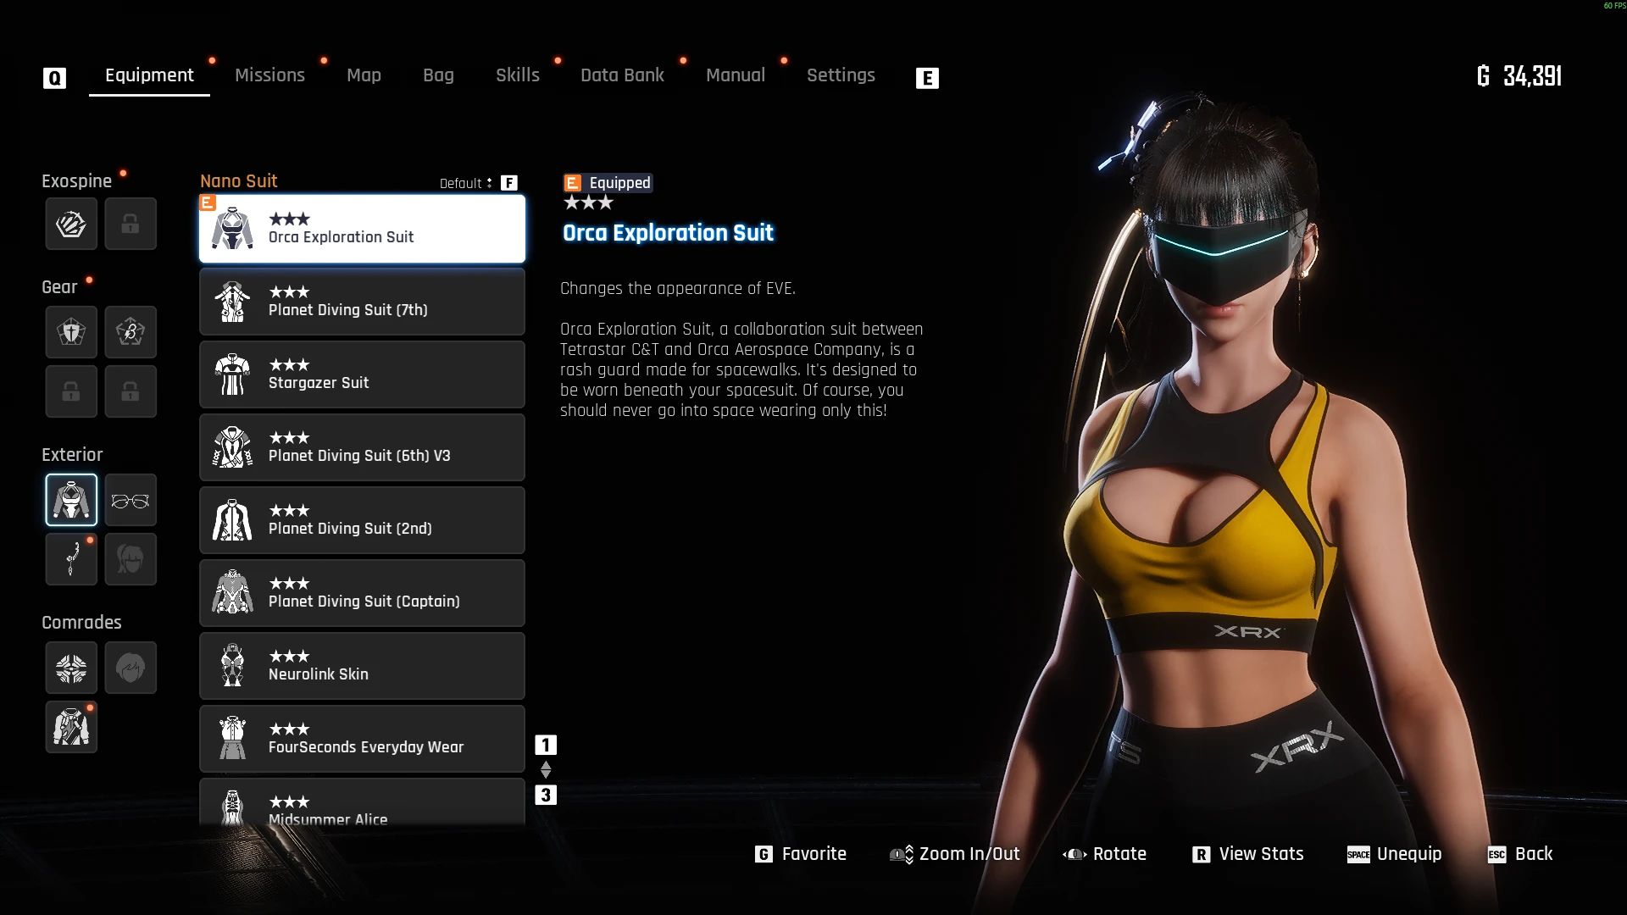Click the page up/down arrows
This screenshot has height=915, width=1627.
click(x=546, y=770)
